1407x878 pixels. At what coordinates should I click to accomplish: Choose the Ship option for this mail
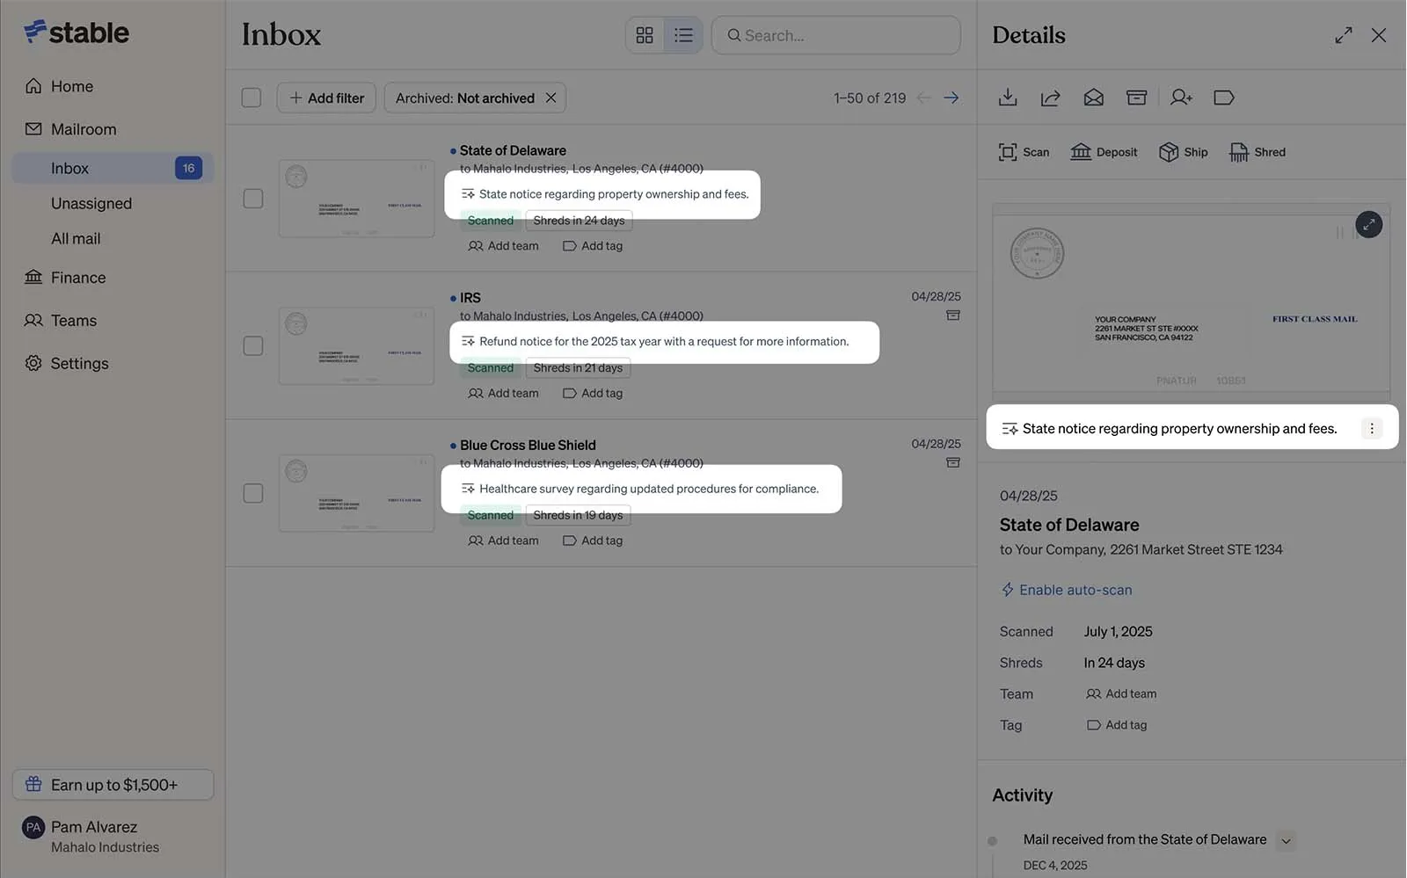tap(1182, 151)
